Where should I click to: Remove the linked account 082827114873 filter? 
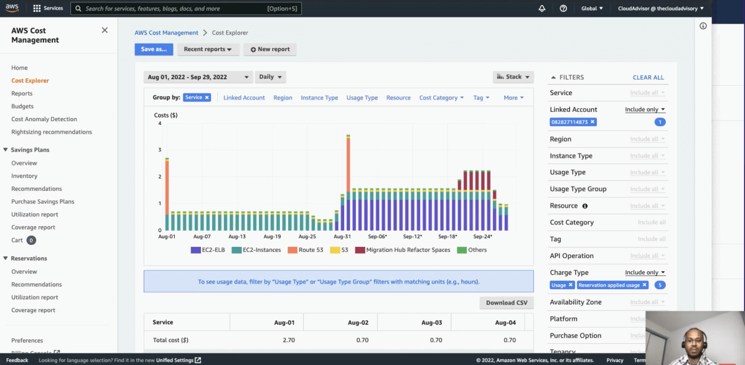pyautogui.click(x=593, y=122)
